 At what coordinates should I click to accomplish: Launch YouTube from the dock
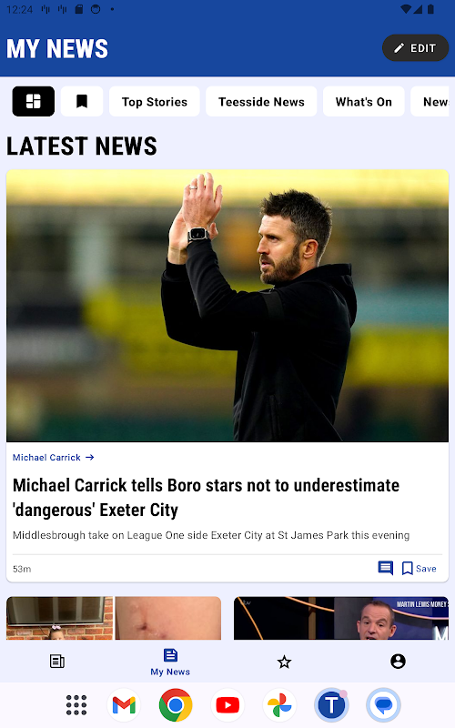227,704
